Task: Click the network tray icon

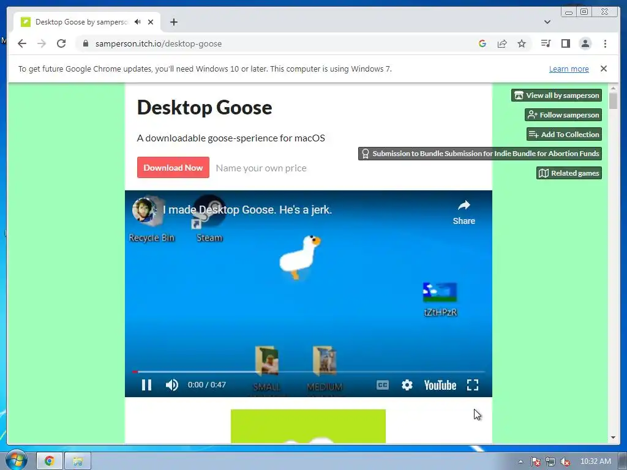Action: pos(550,461)
